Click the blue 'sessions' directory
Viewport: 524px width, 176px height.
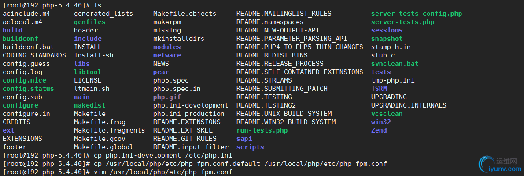387,30
